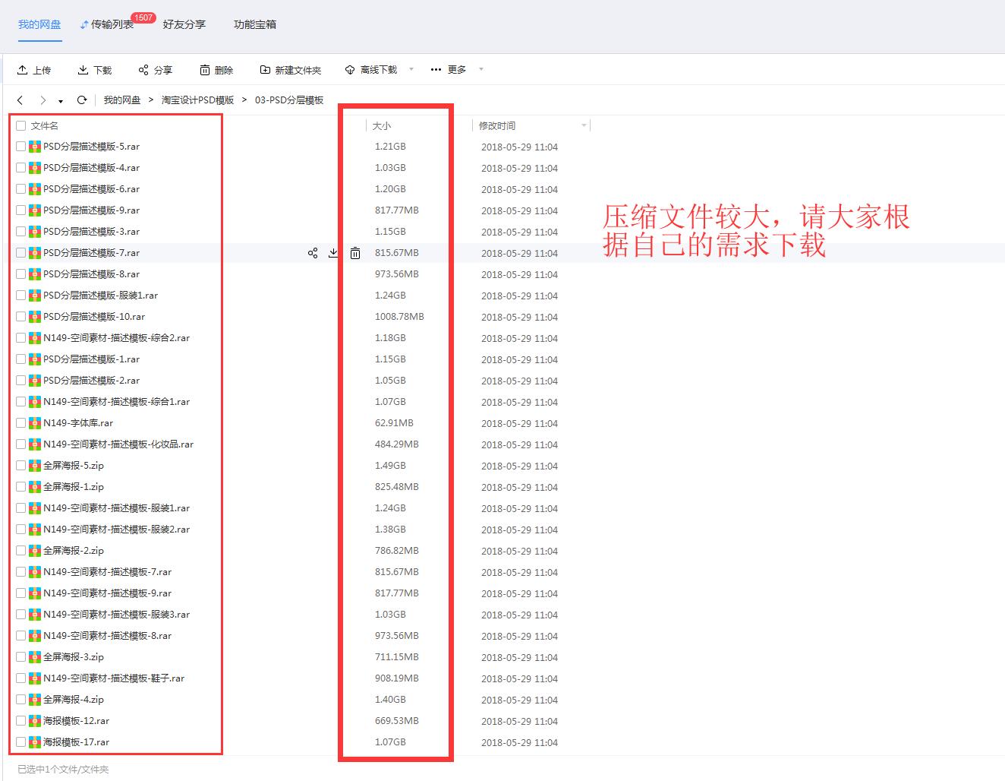Click the 下载 download icon in toolbar
The width and height of the screenshot is (1005, 781).
(82, 69)
